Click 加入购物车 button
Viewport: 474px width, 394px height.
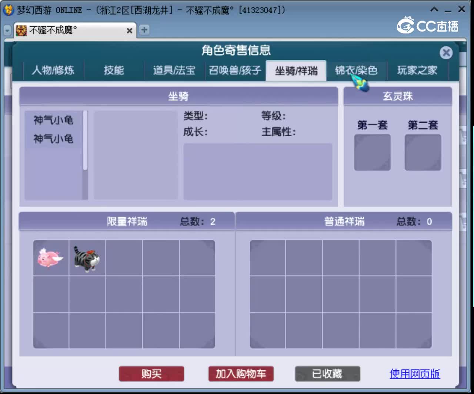click(x=241, y=374)
